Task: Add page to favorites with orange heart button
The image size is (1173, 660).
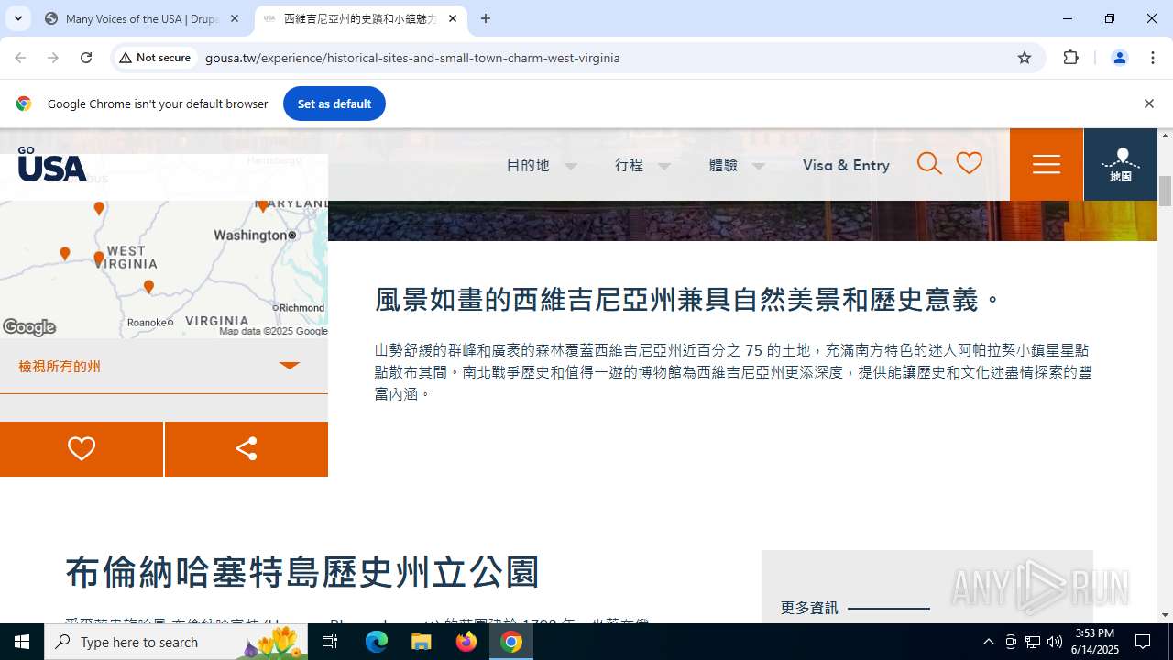Action: pyautogui.click(x=82, y=449)
